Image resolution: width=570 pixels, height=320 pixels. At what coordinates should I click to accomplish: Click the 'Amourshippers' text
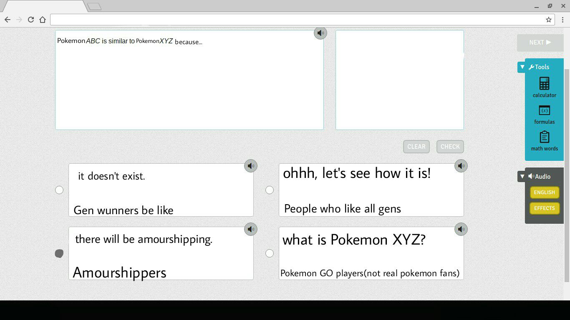click(x=120, y=273)
